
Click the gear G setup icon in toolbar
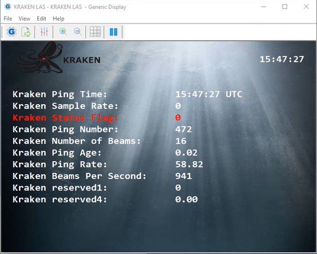11,32
